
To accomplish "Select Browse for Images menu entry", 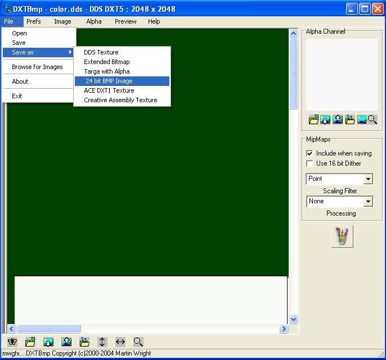I will (x=38, y=67).
